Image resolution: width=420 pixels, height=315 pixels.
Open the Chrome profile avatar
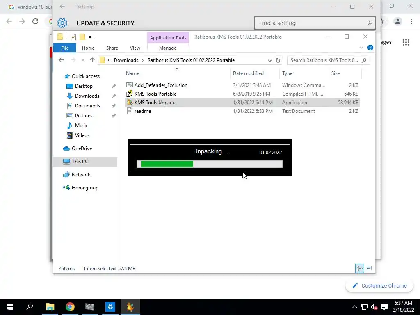(398, 21)
